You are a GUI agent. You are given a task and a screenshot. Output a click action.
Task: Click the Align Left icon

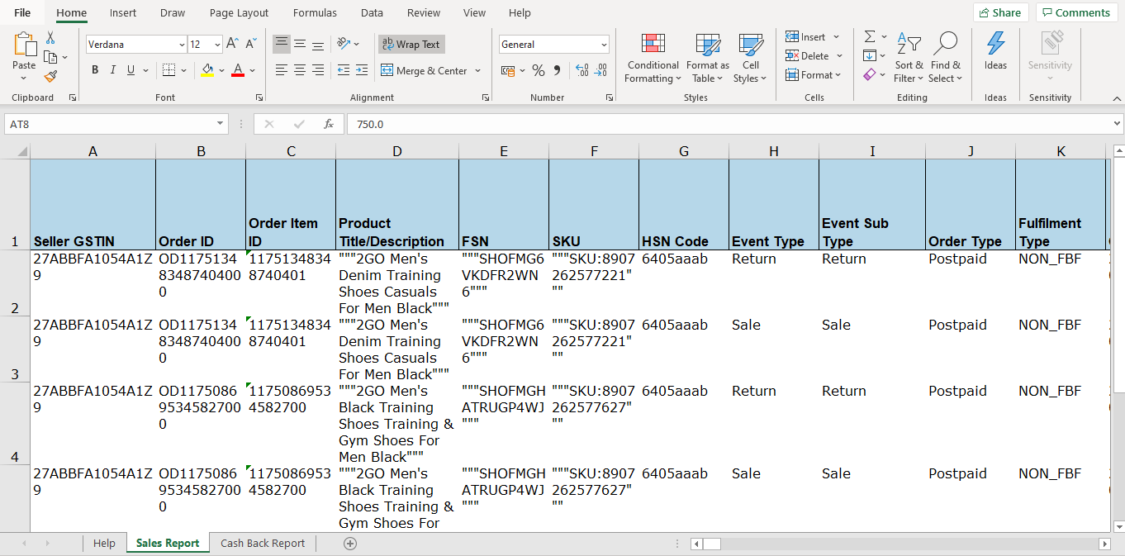(282, 70)
